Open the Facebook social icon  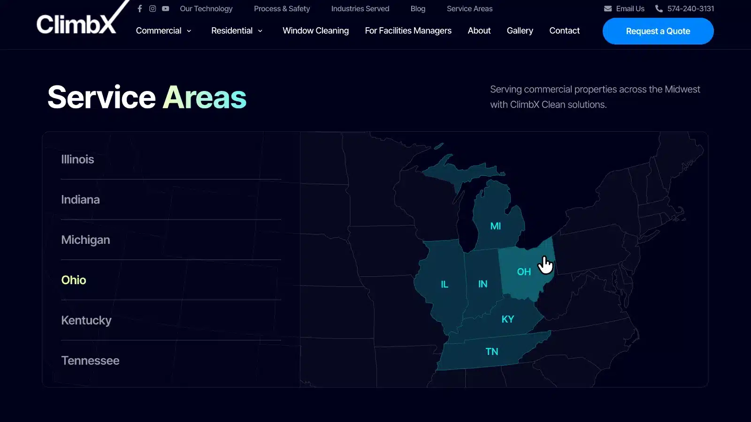[x=139, y=8]
